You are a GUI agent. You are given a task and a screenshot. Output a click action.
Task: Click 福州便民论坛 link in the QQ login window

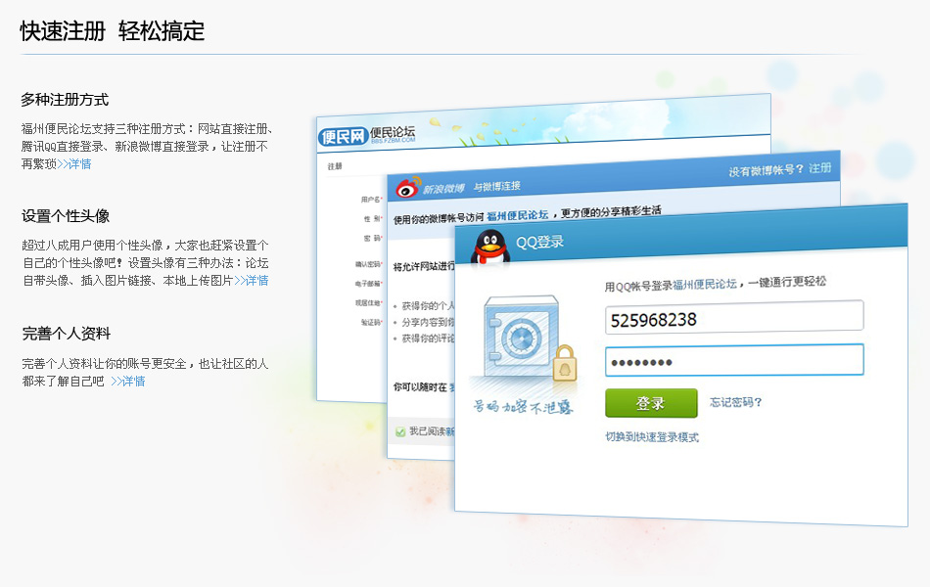pos(705,286)
